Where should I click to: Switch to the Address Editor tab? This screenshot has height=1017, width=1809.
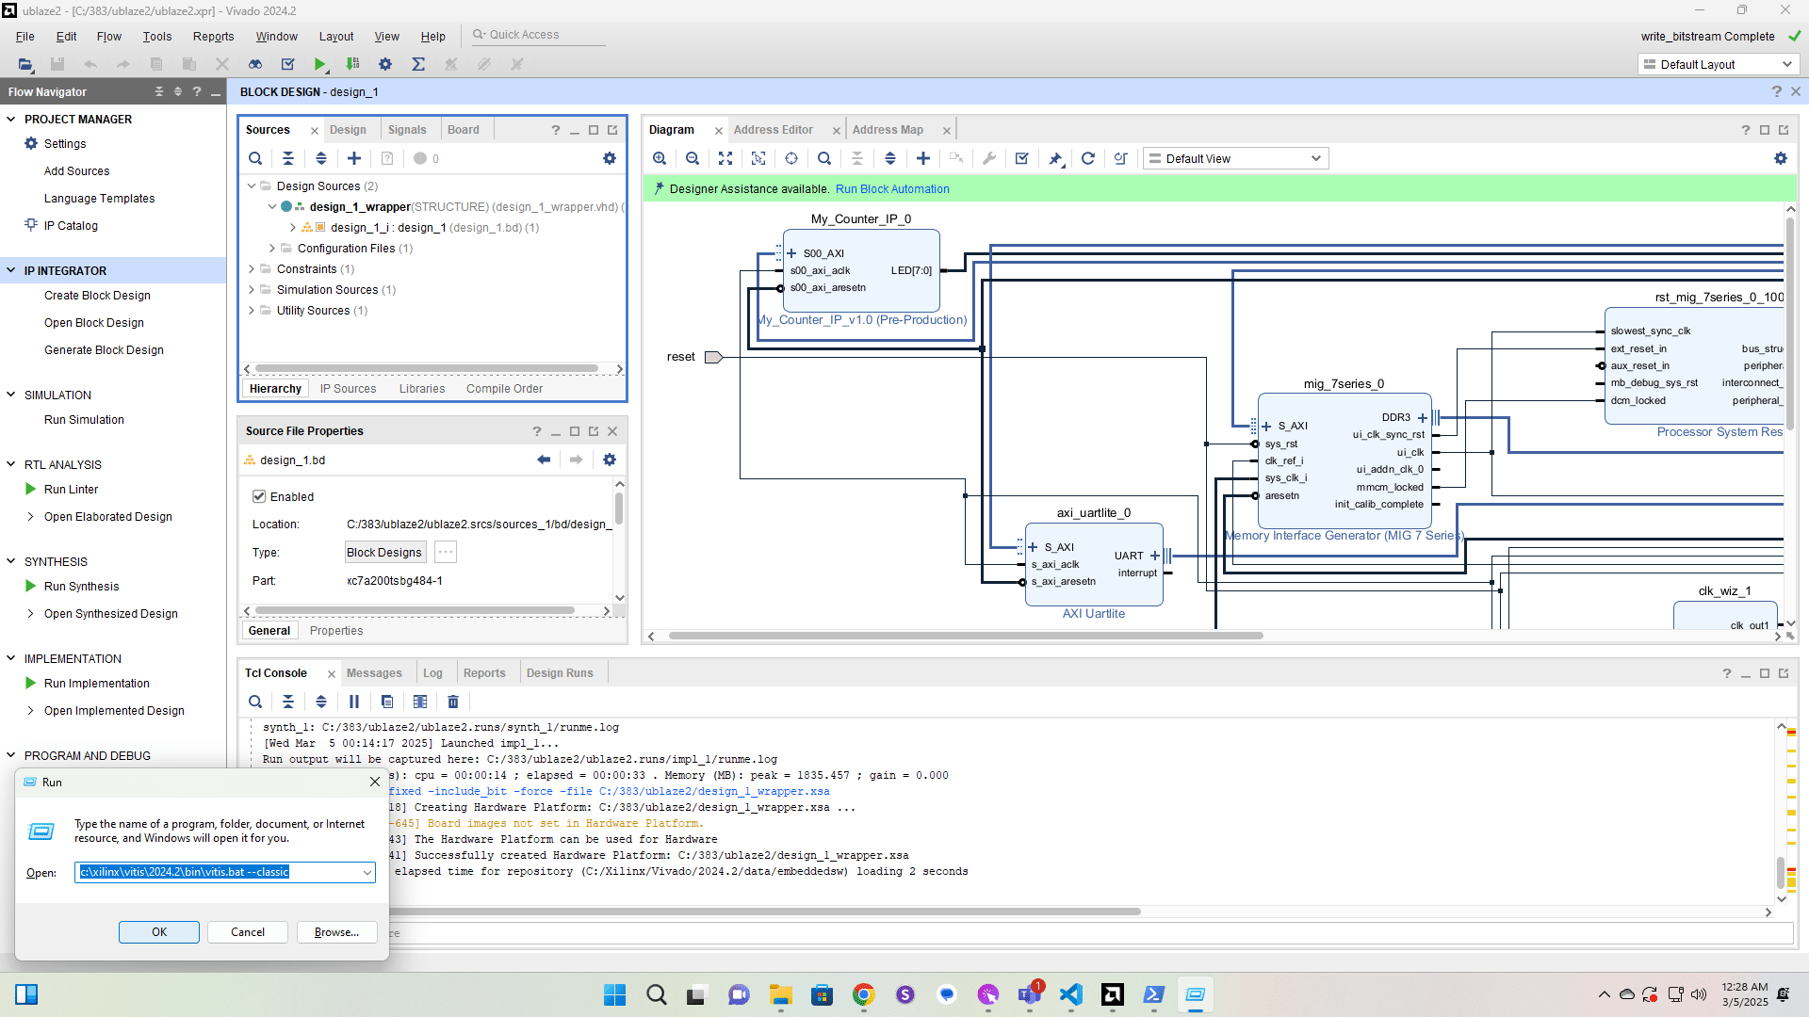(x=773, y=130)
